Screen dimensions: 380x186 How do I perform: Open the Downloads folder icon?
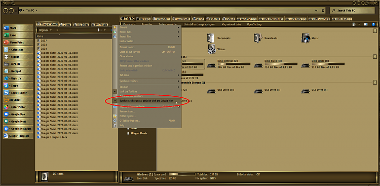coord(258,38)
